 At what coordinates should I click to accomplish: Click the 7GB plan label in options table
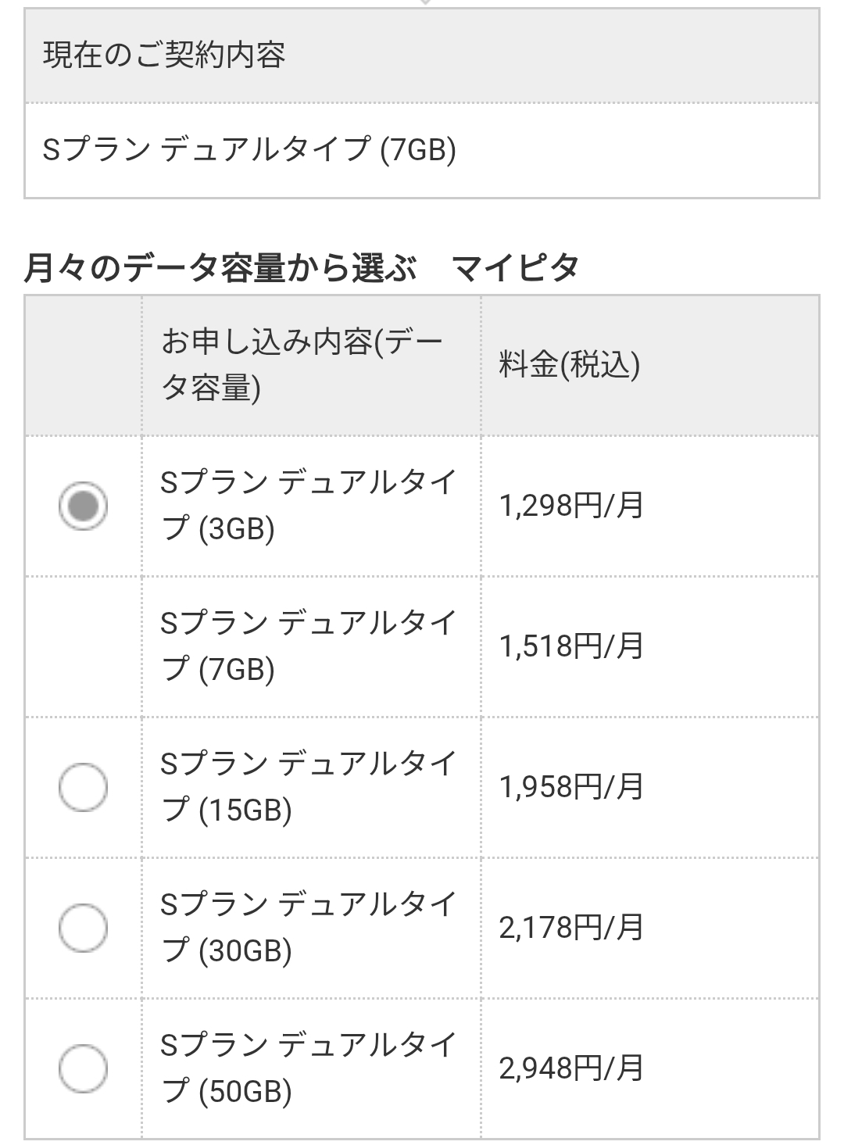[x=308, y=646]
